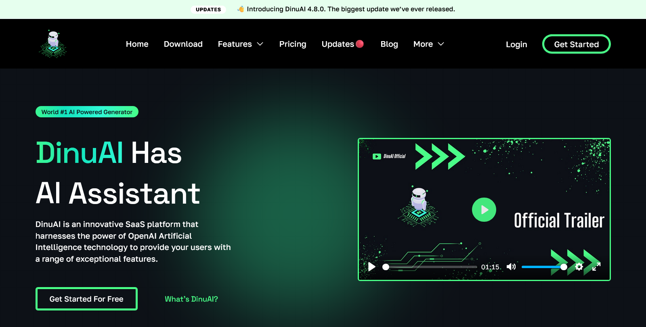Screen dimensions: 646x327
Task: Click the red Updates notification dot
Action: click(360, 44)
